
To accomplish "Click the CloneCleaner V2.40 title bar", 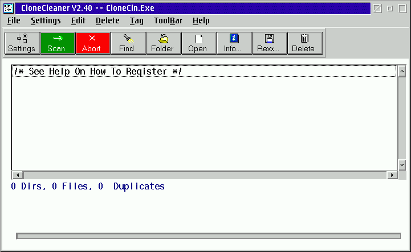I will click(x=193, y=8).
